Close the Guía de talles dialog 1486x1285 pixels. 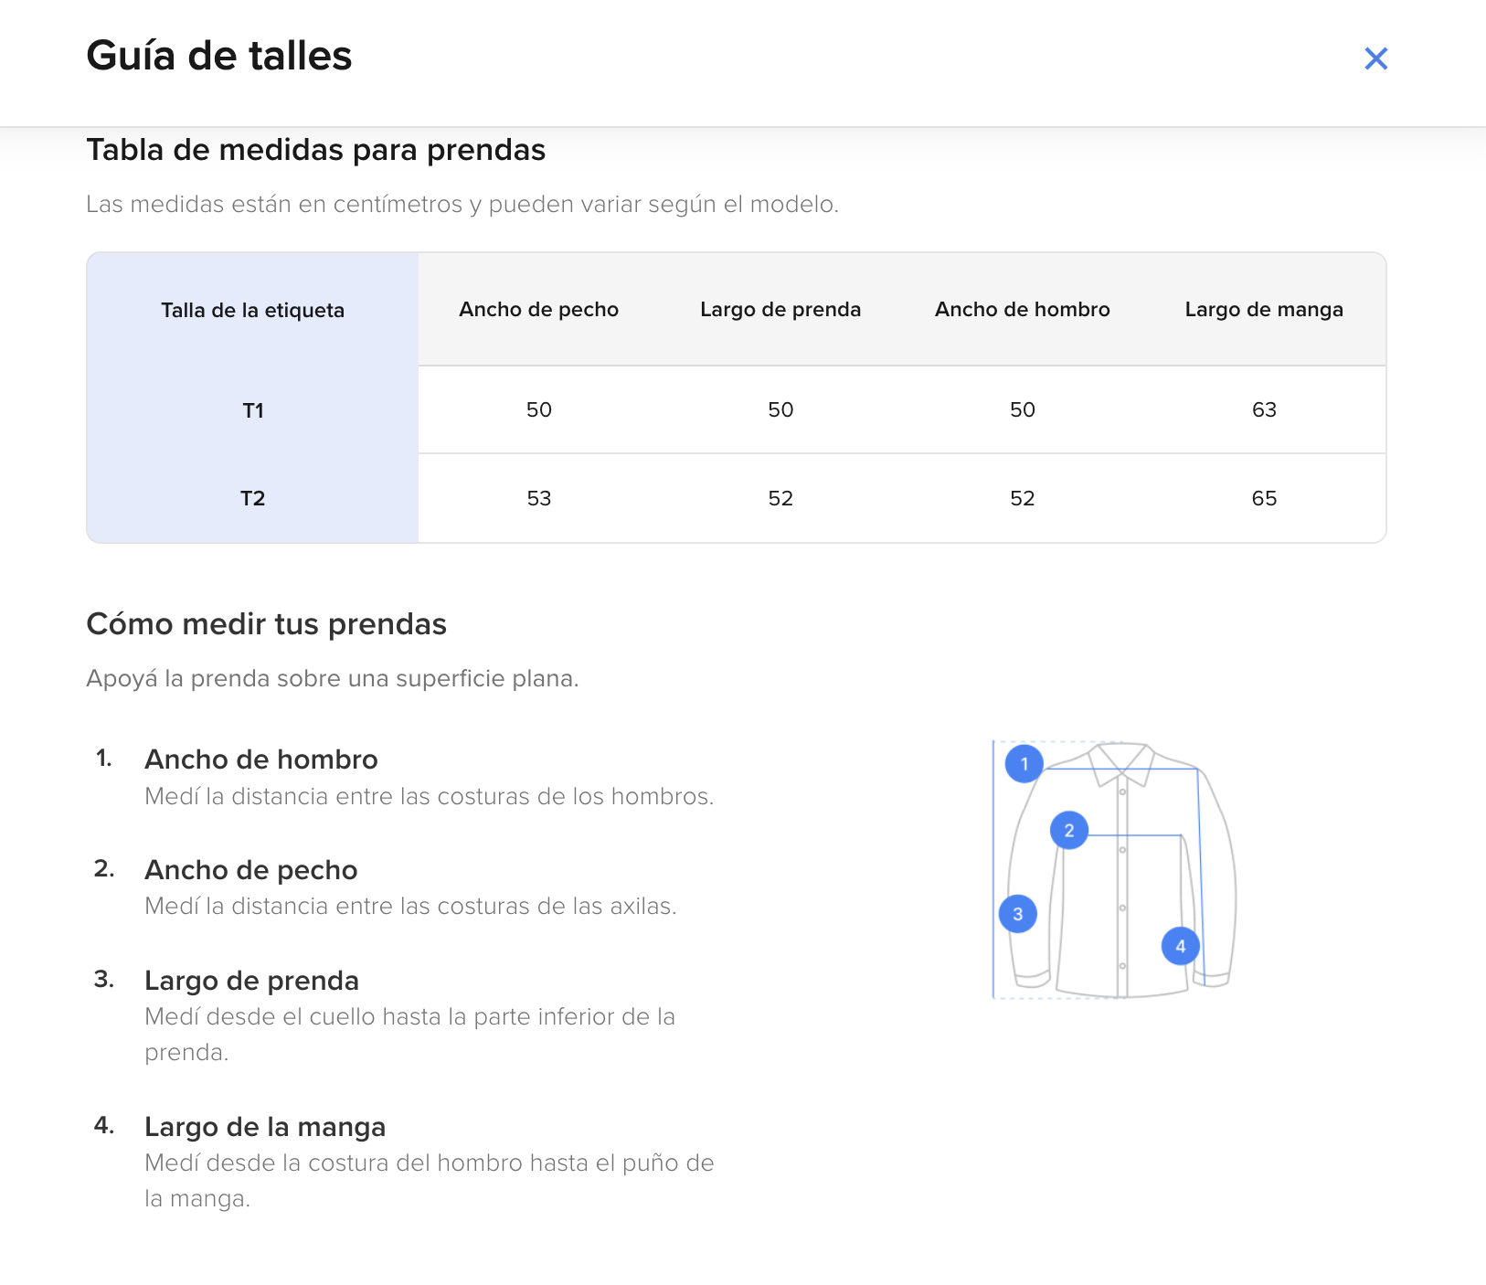[x=1375, y=58]
